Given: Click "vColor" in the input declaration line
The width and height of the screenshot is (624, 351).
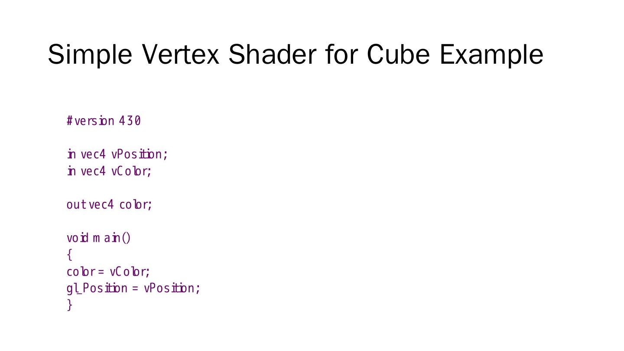Looking at the screenshot, I should click(131, 171).
